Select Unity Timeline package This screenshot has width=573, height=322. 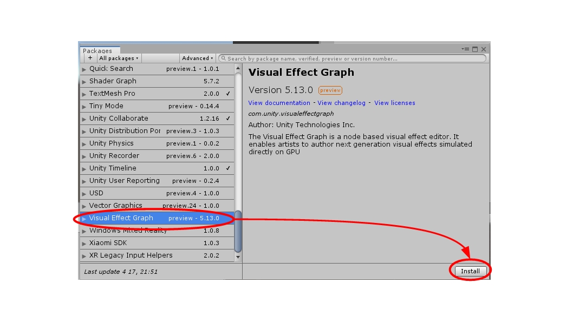pyautogui.click(x=157, y=168)
